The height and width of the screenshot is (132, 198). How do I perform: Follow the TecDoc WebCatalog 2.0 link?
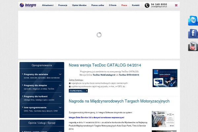click(x=104, y=75)
